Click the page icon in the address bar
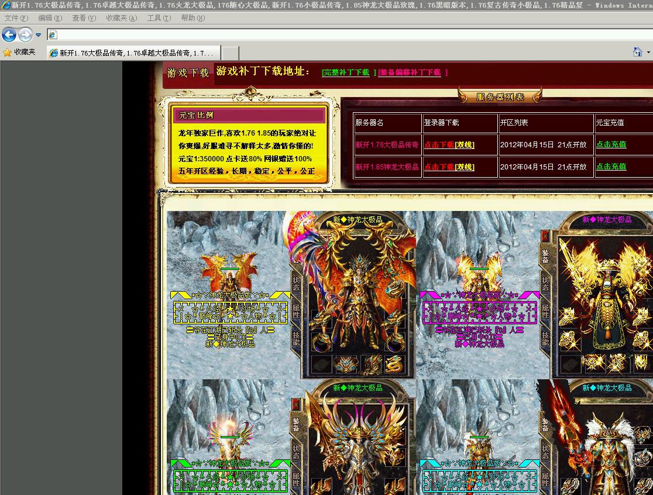The image size is (653, 495). tap(53, 35)
